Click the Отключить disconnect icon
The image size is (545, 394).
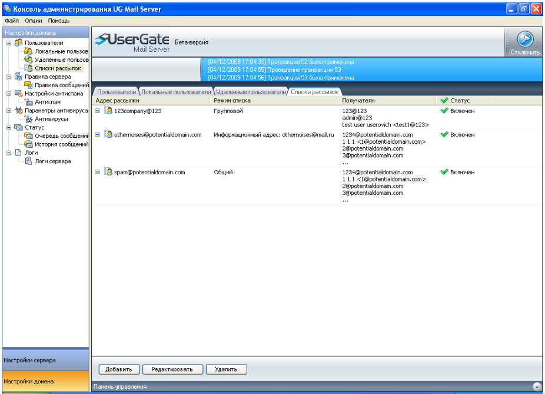click(525, 39)
